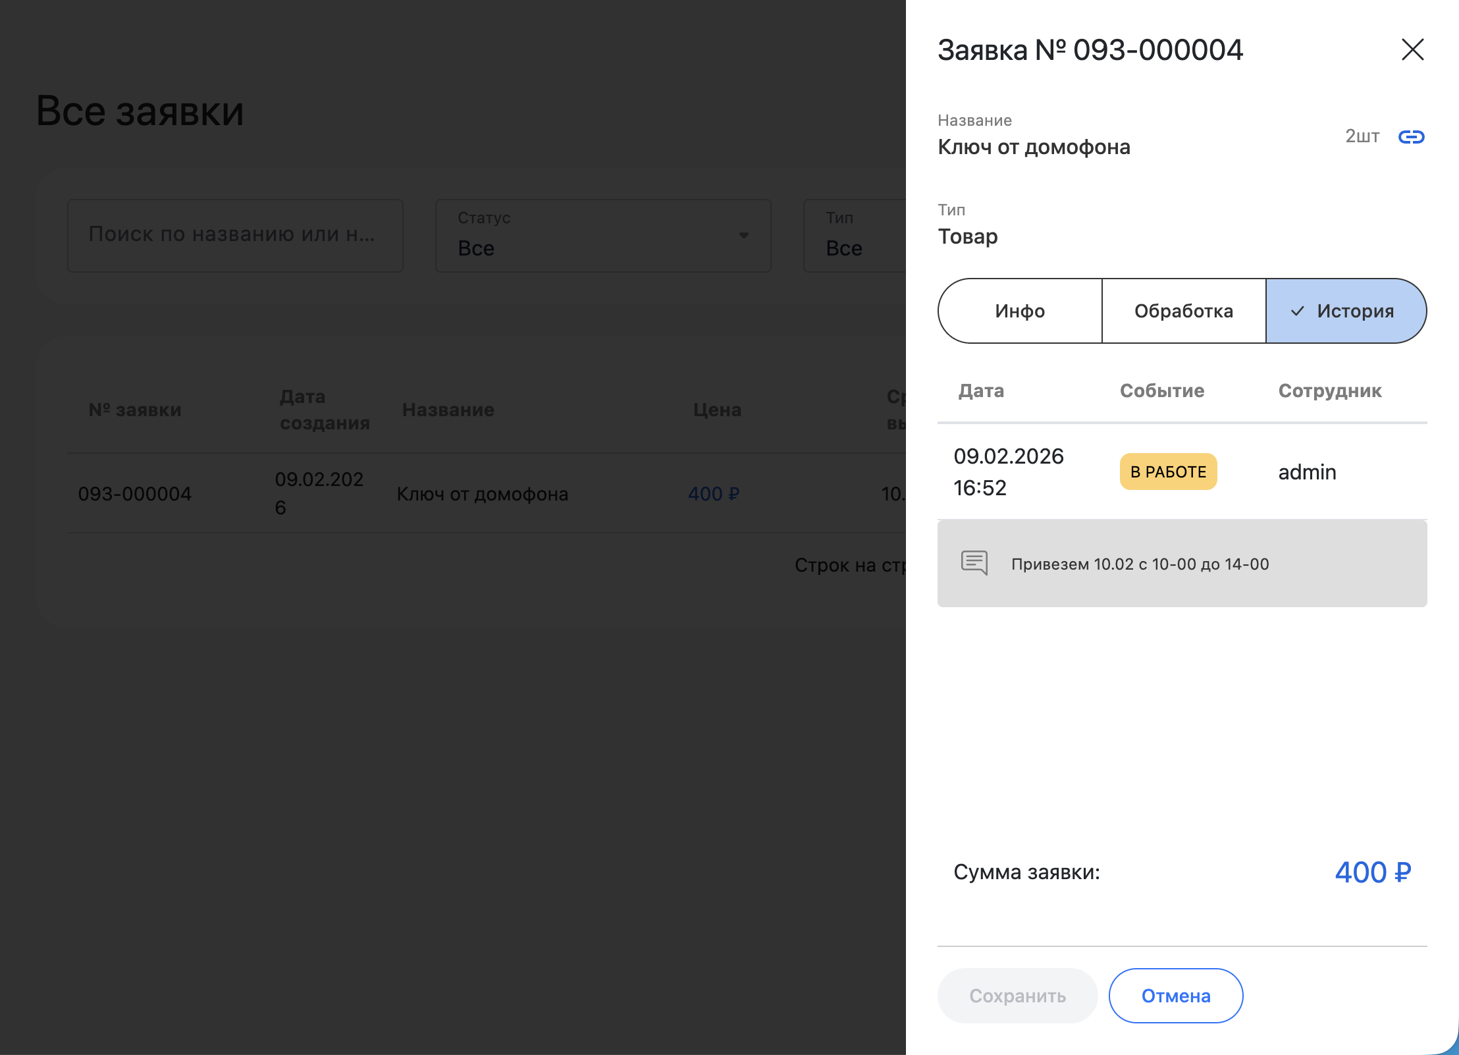Click the comment Привезем 10.02 с 10-00
This screenshot has width=1459, height=1055.
[1140, 564]
